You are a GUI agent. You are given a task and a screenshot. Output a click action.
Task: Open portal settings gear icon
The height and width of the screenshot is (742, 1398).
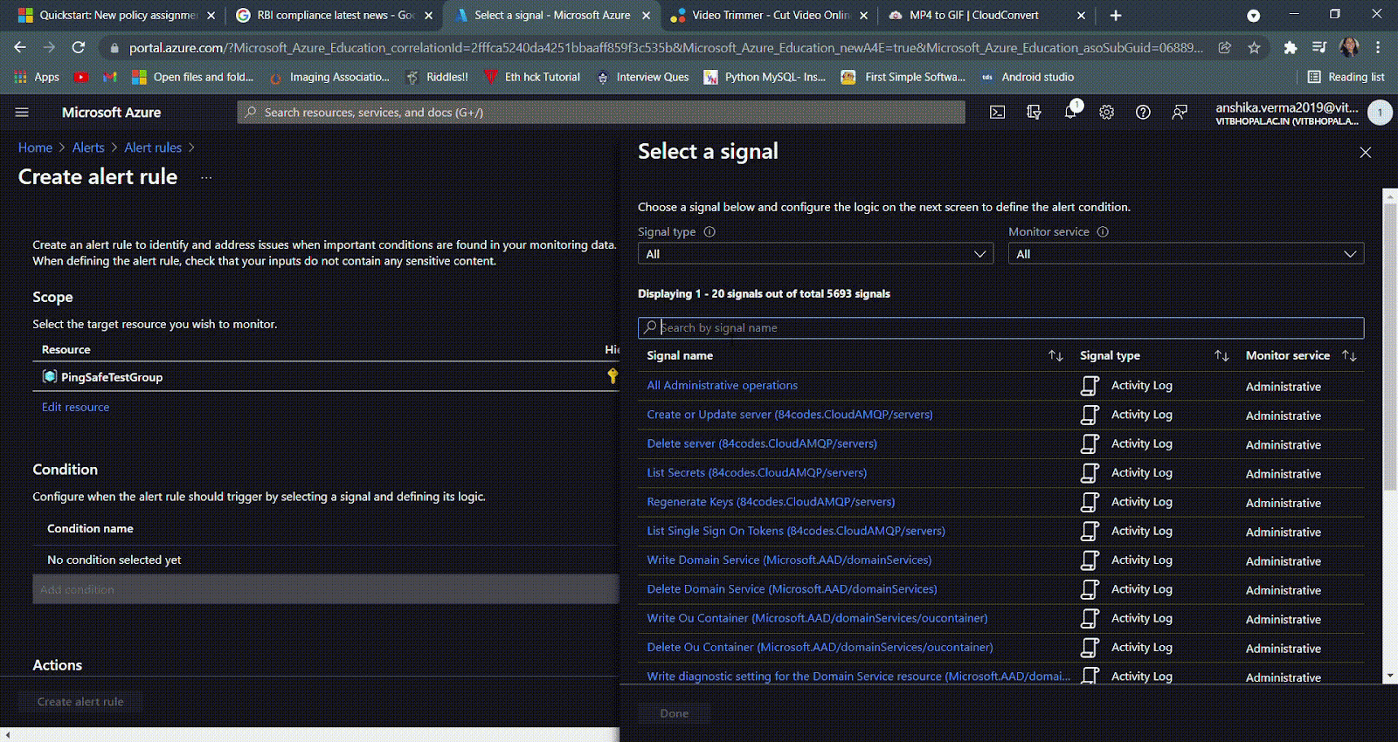[x=1106, y=113]
